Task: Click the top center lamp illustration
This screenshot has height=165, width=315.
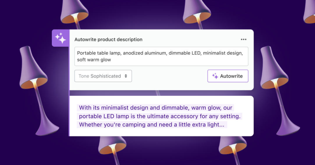Action: 197,13
